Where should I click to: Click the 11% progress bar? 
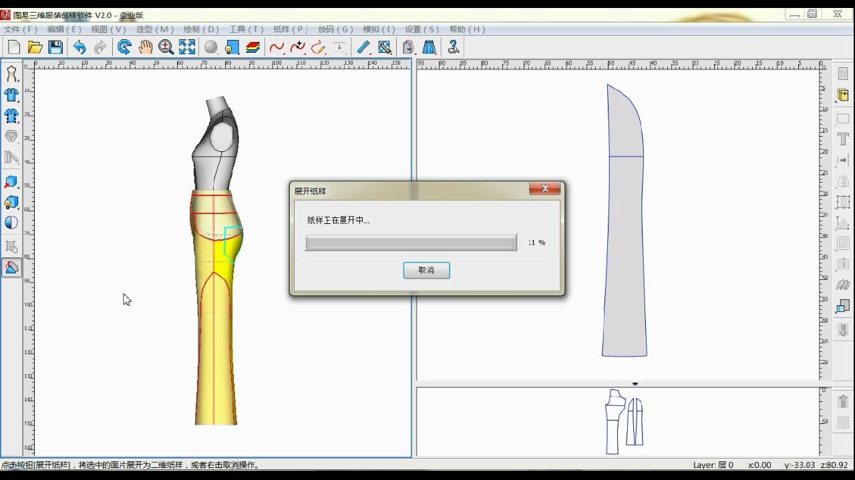pos(410,242)
